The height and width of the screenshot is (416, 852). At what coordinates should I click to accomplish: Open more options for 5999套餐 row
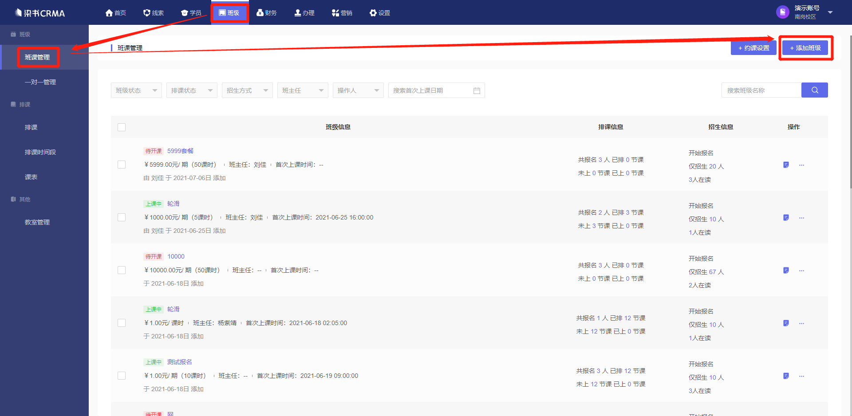pos(801,165)
